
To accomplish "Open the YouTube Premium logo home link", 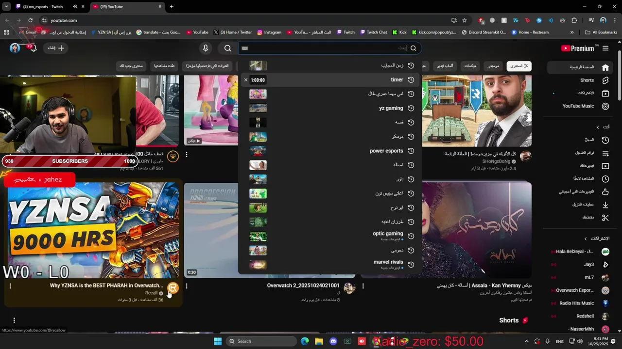I will 577,48.
